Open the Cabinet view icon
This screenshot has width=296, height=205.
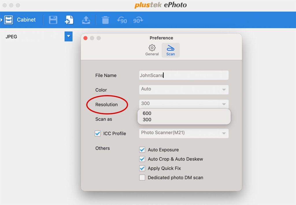click(x=9, y=20)
